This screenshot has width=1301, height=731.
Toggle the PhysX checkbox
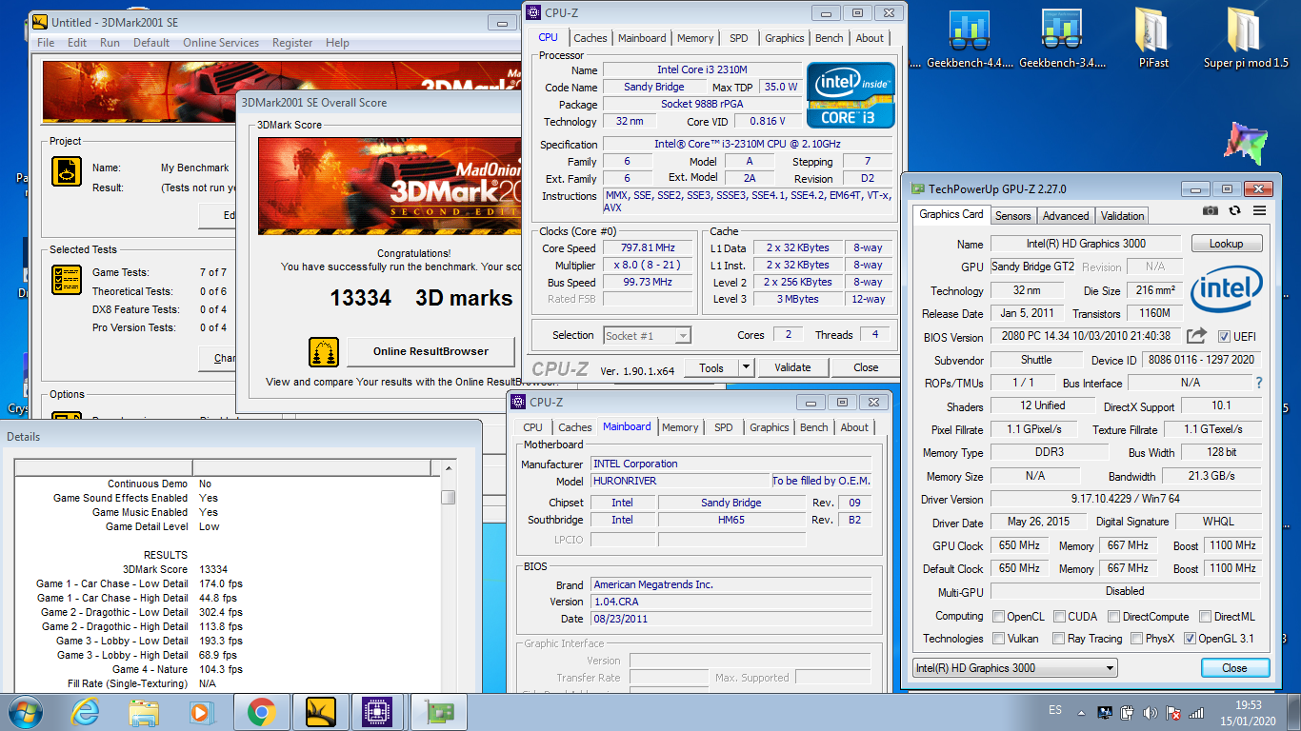1137,639
